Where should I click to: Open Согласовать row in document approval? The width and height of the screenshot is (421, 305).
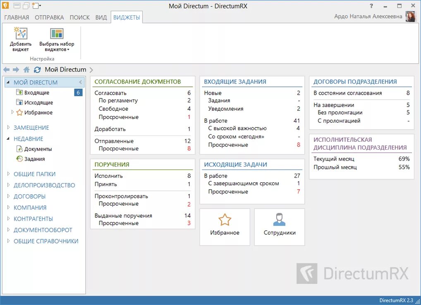point(143,93)
